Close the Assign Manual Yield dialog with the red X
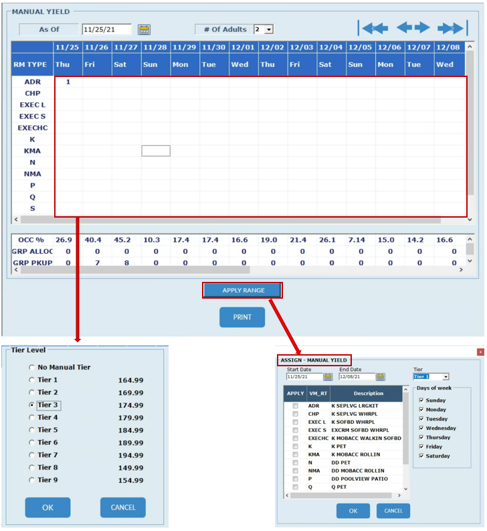 pyautogui.click(x=480, y=352)
